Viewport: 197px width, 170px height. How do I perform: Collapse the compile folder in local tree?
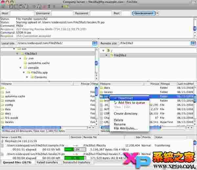pos(20,68)
